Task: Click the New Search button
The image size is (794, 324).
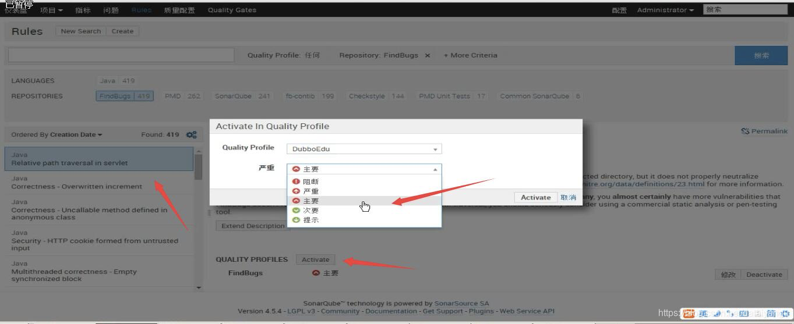Action: pos(81,31)
